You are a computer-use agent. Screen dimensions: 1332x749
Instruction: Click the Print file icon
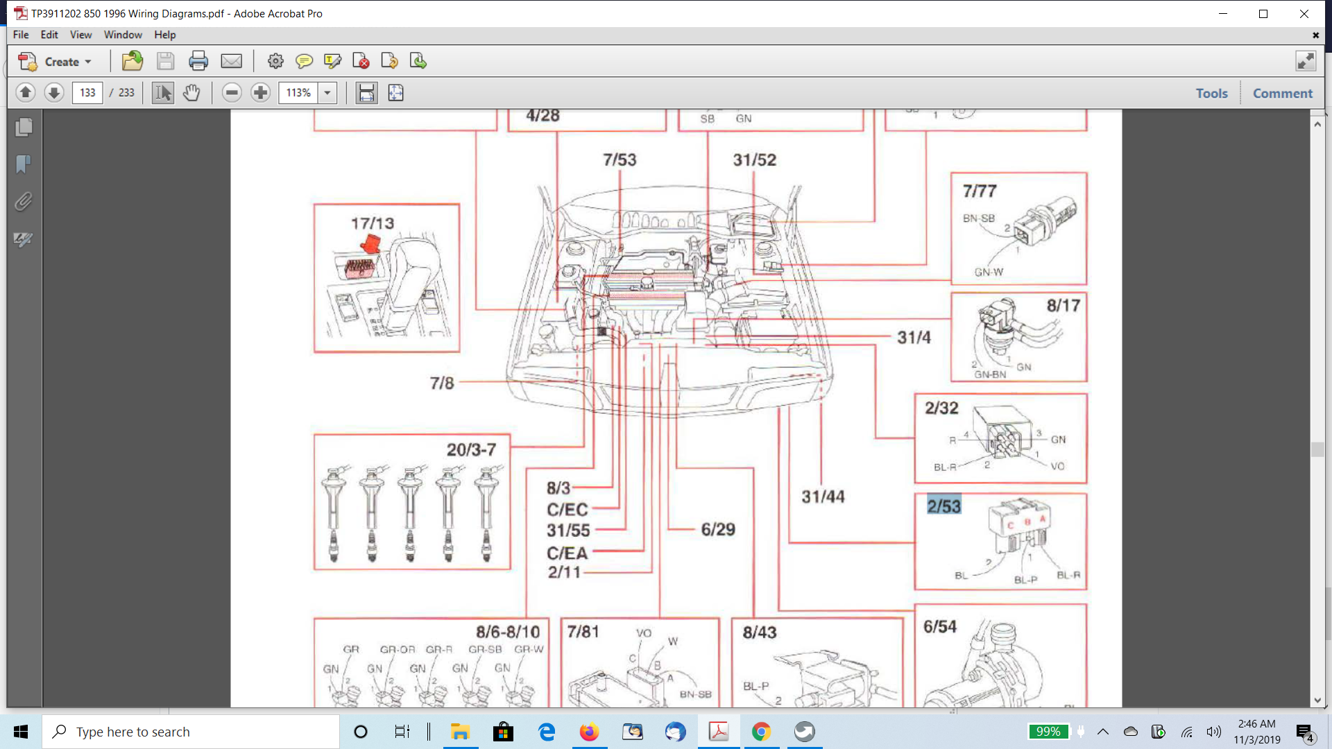198,61
